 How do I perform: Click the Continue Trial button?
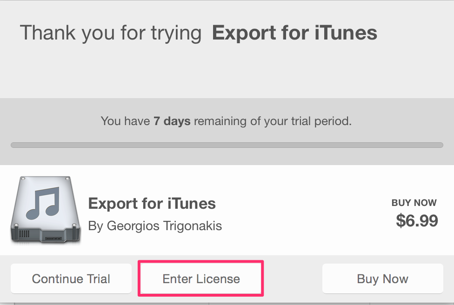[x=71, y=278]
